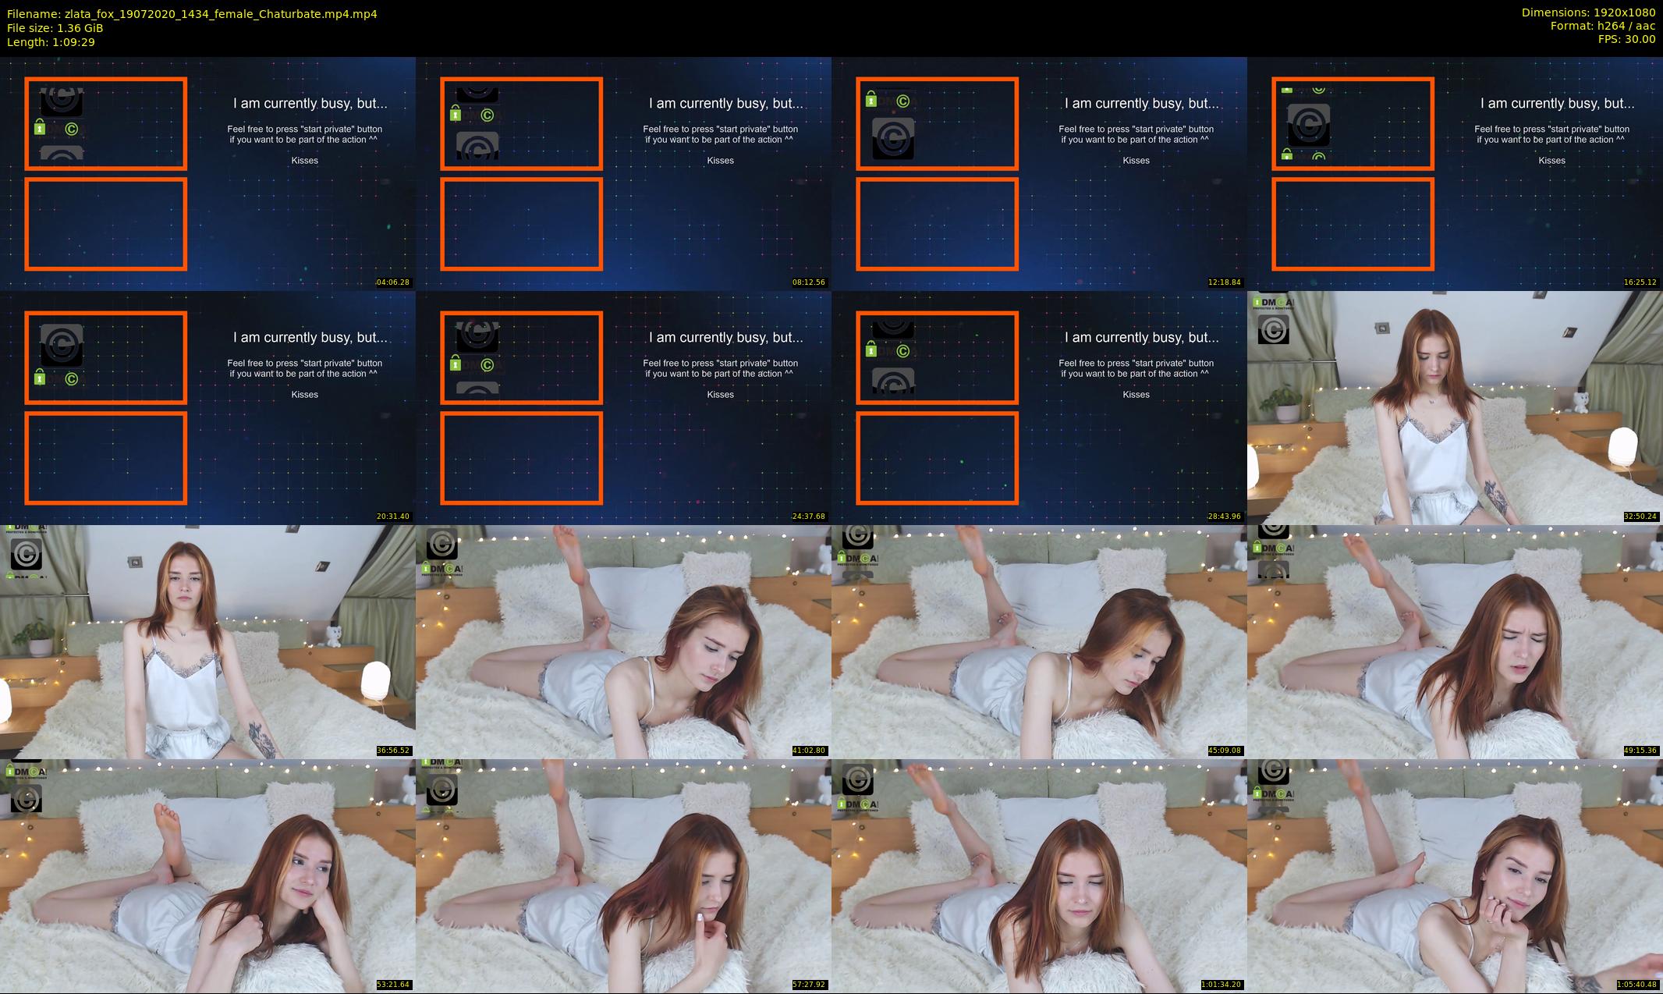Click "I am currently busy, but..." text in 20:31.40 frame

click(x=310, y=337)
